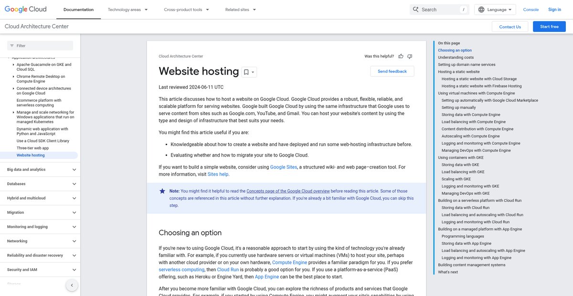Open Concepts page of Google Cloud overview link

point(288,191)
